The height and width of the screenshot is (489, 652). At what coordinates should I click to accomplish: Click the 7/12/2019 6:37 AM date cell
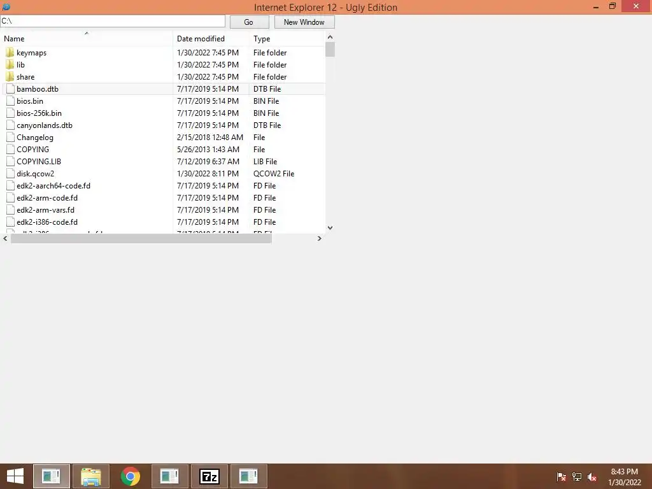208,161
